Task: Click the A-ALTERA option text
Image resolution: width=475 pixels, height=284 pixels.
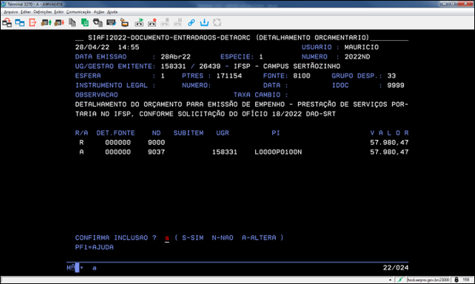Action: tap(259, 238)
